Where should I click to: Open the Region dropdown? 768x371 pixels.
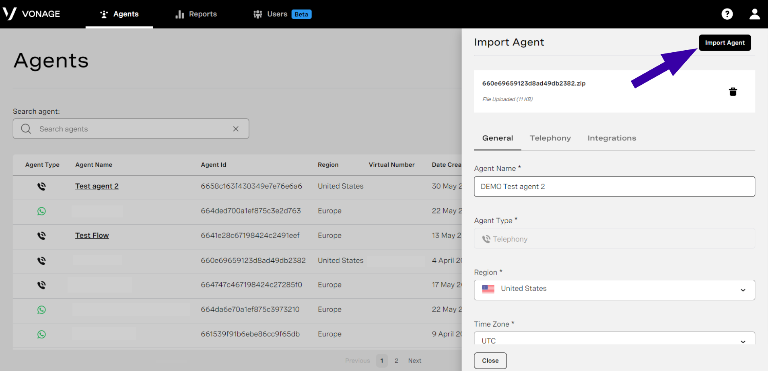pos(743,290)
